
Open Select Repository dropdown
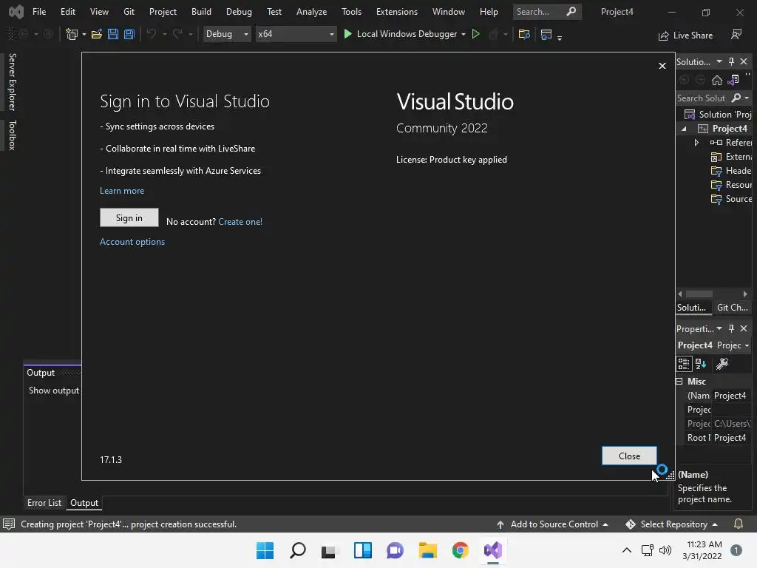click(671, 524)
